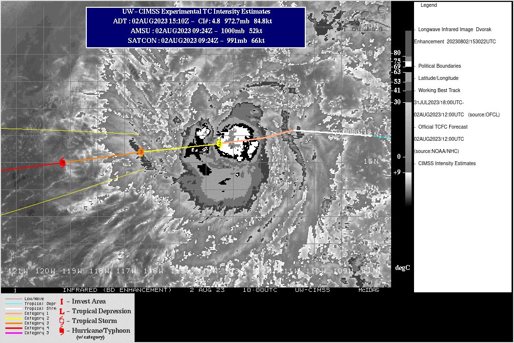Click the SATCON estimate line in header

click(196, 41)
